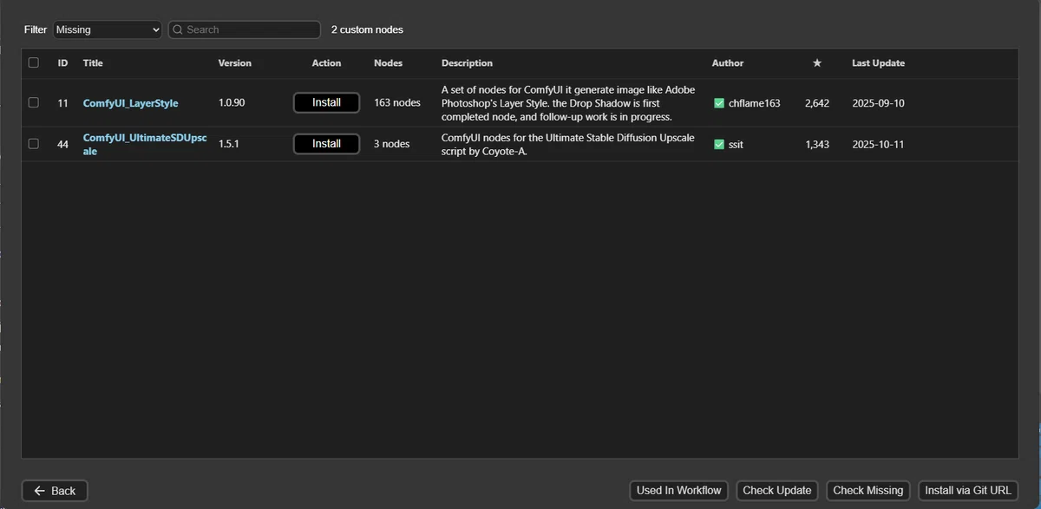
Task: Open the ComfyUI_LayerStyle title link
Action: click(x=131, y=103)
